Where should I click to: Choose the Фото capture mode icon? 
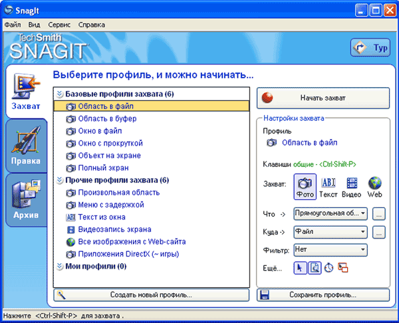pyautogui.click(x=305, y=187)
